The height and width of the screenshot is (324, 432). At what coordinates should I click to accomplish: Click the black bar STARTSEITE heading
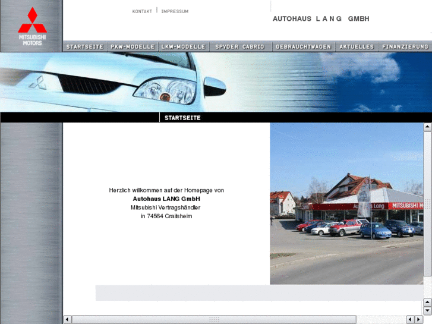click(182, 118)
